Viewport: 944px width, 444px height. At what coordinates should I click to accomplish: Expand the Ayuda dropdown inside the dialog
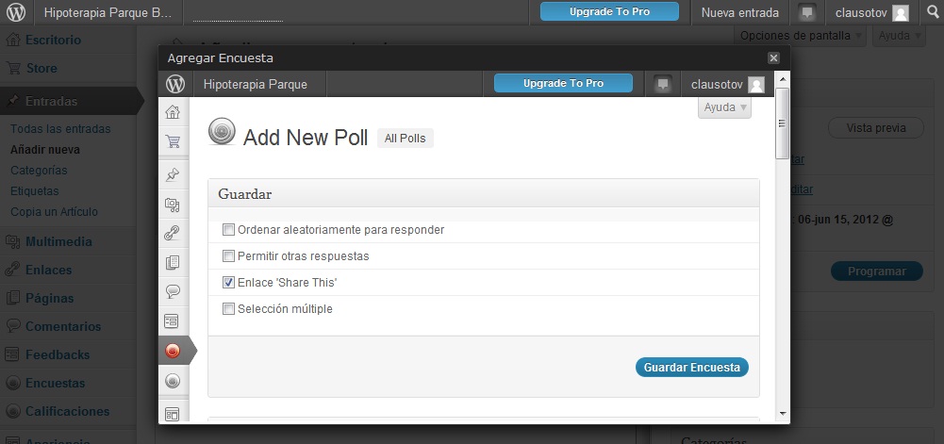pos(724,107)
